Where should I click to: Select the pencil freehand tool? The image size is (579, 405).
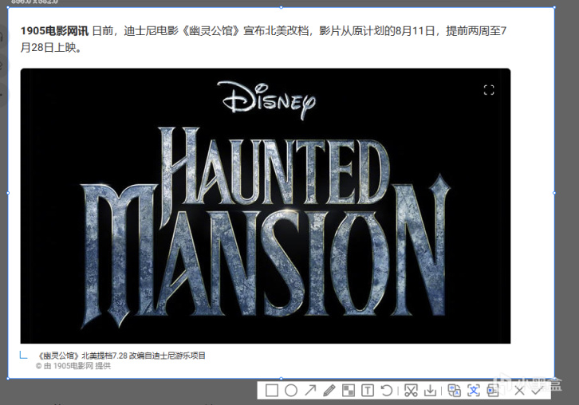(329, 390)
